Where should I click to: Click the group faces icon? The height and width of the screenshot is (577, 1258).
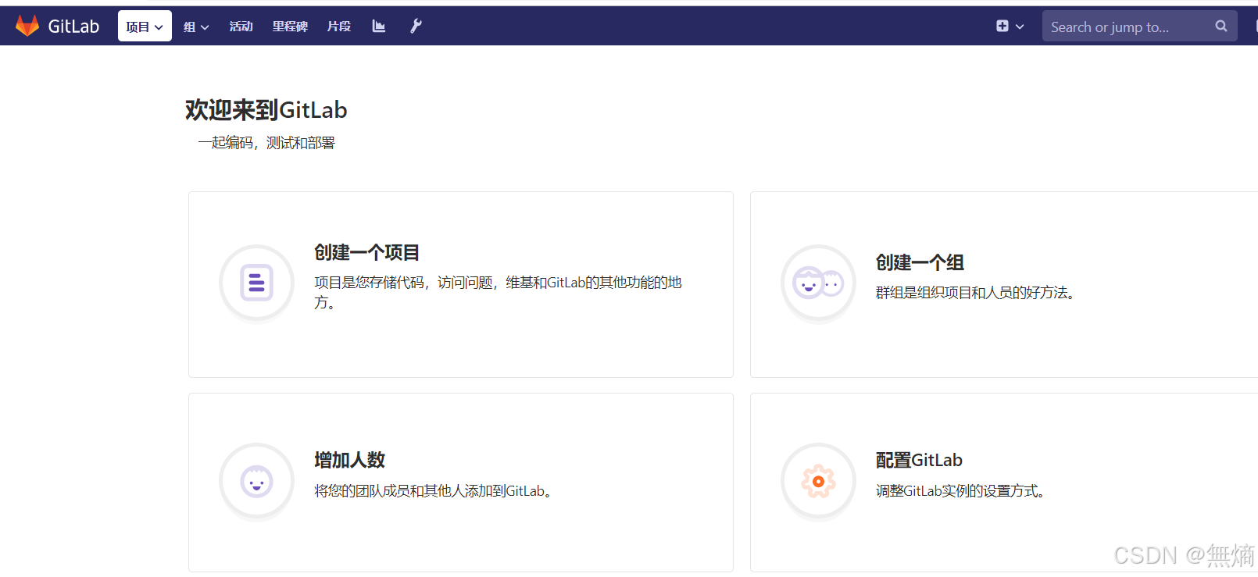pos(818,283)
